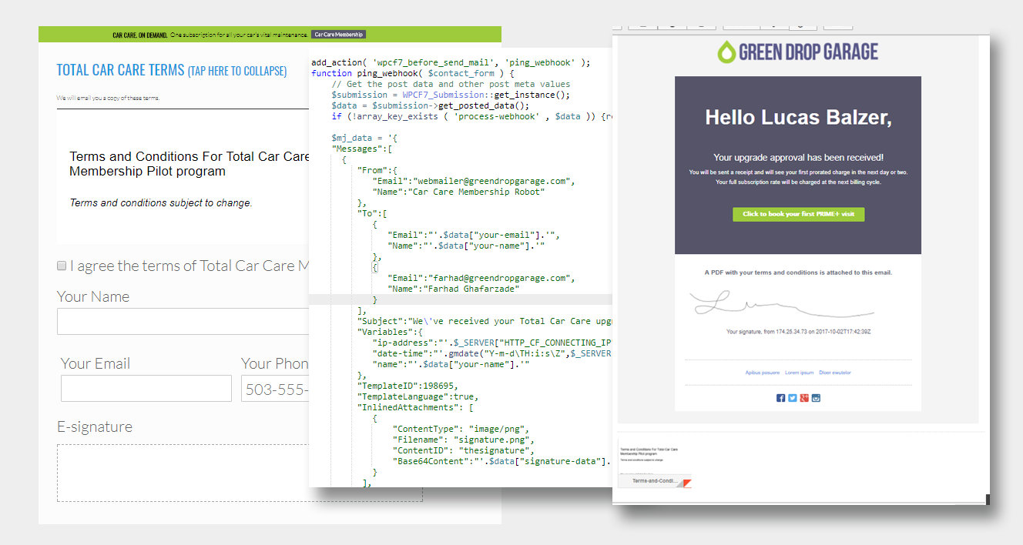Open Facebook icon in the email footer
The height and width of the screenshot is (545, 1023).
click(780, 398)
